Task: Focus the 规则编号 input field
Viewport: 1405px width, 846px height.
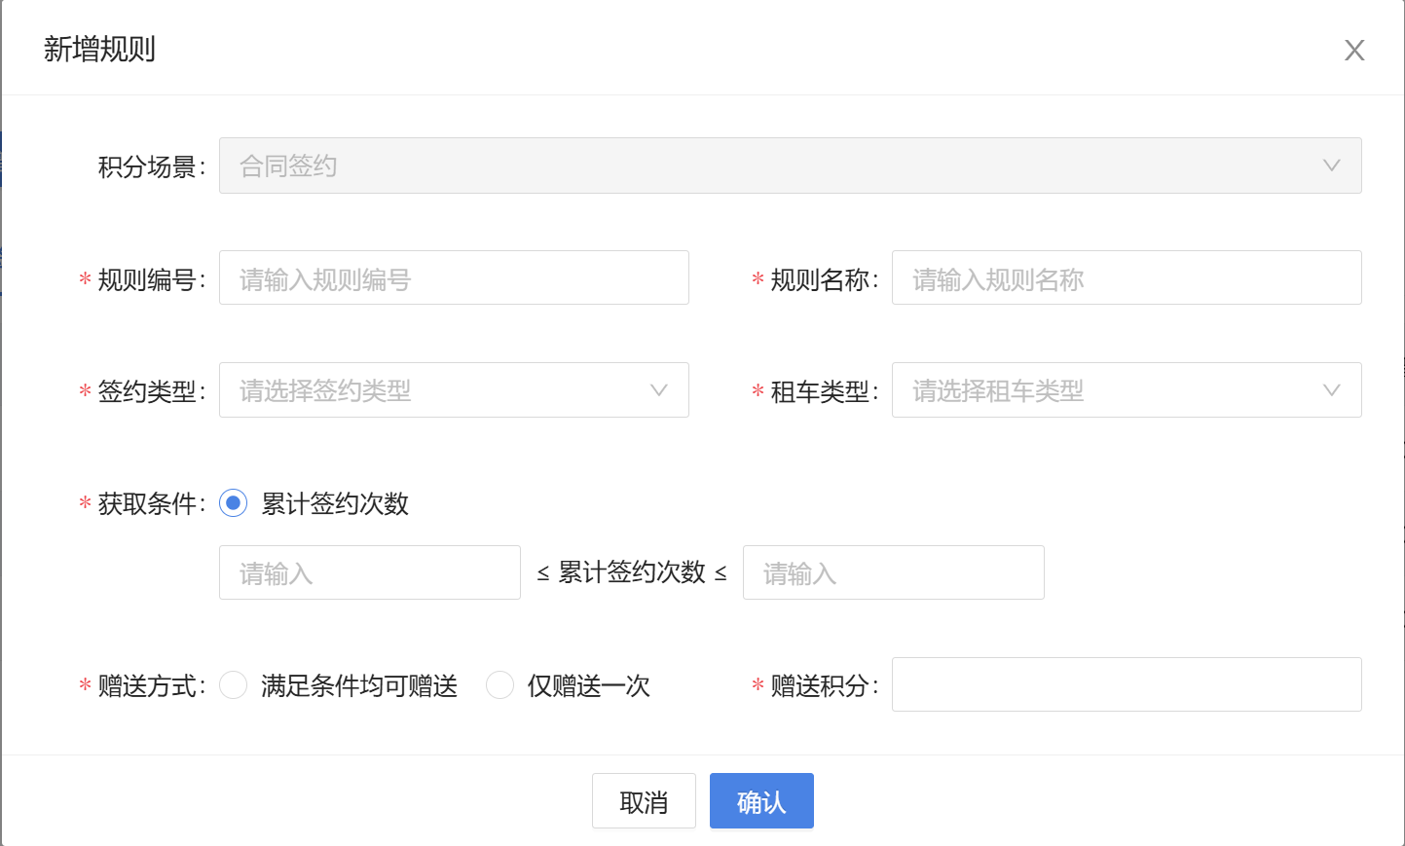Action: click(x=454, y=278)
